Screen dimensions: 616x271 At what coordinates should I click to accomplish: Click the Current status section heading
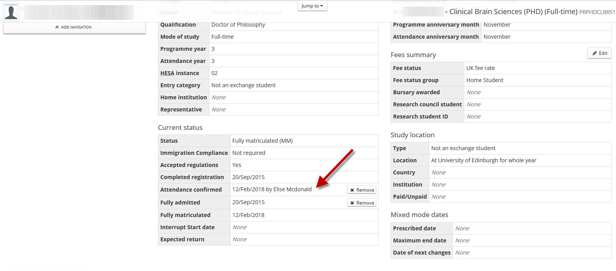point(180,127)
